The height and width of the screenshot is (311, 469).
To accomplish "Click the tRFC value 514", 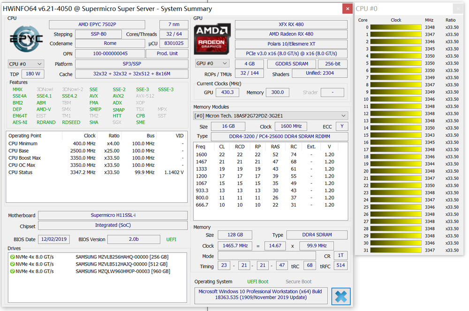I will coord(340,265).
